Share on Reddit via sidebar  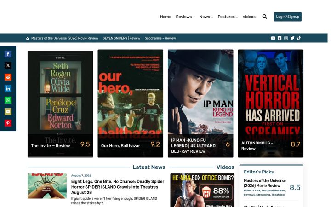coord(8,77)
